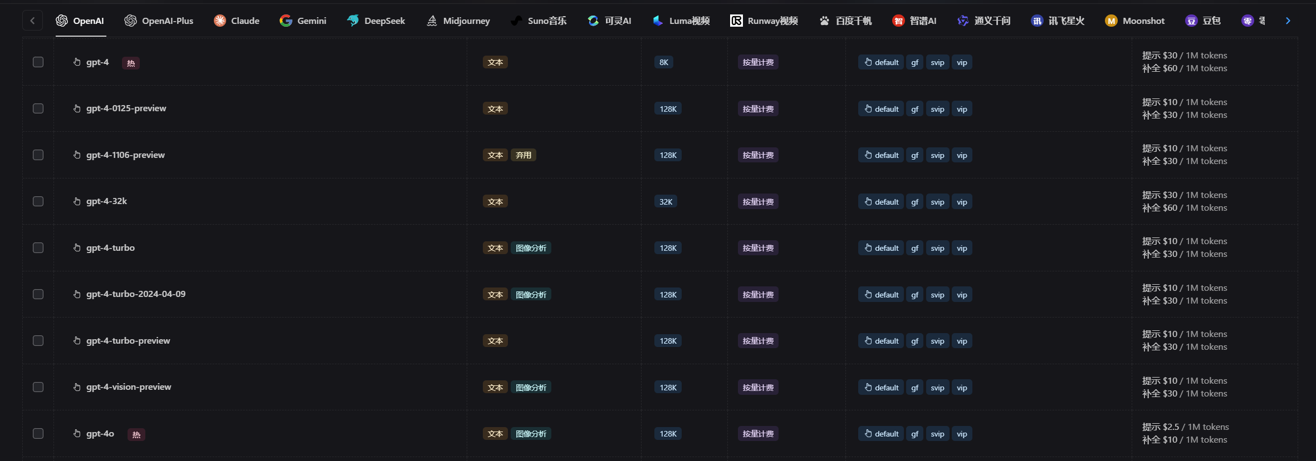Open the Moonshot tab

(1135, 21)
